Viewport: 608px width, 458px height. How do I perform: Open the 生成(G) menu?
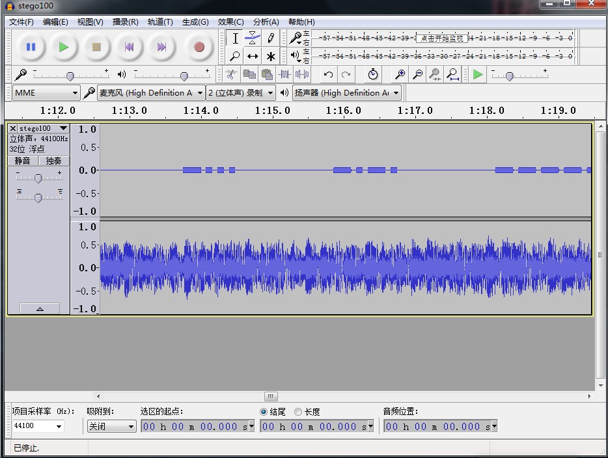pos(195,21)
